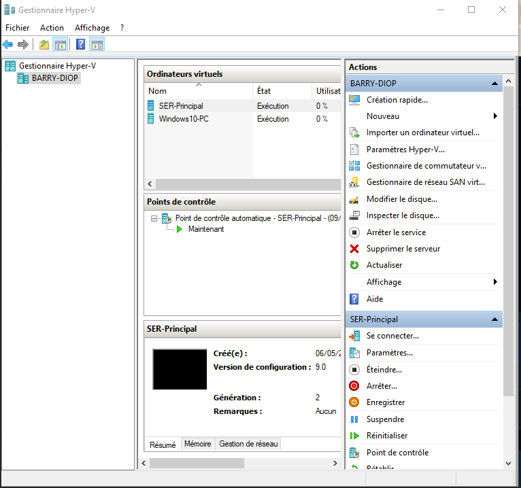Open the Fichier menu

17,28
